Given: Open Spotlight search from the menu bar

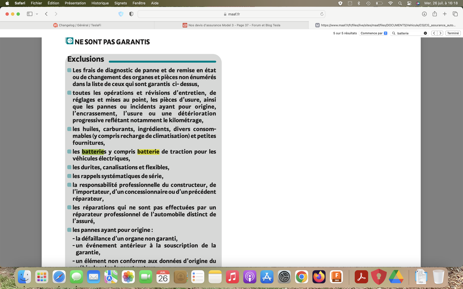Looking at the screenshot, I should point(400,3).
